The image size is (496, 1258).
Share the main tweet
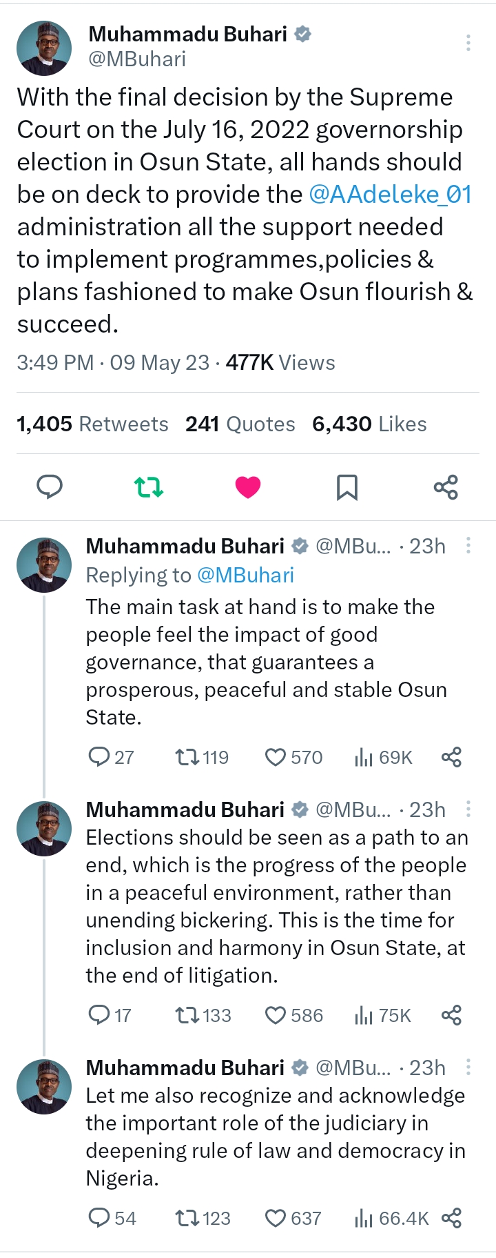point(446,487)
